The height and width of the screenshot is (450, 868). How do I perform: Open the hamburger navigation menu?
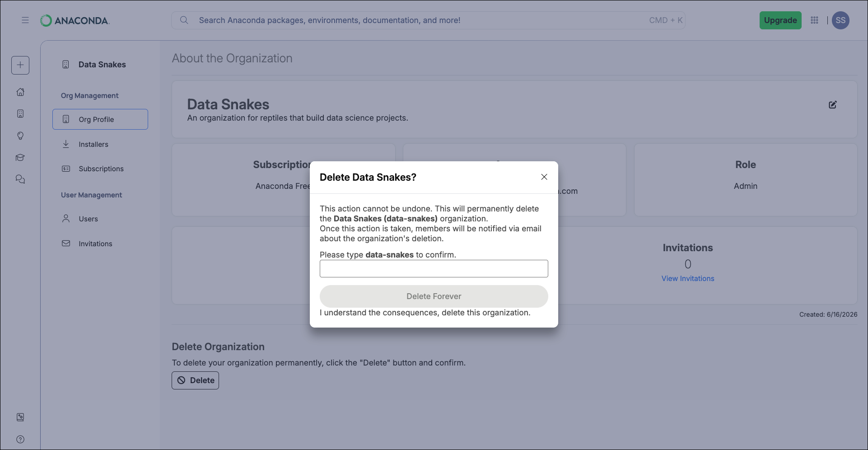click(25, 20)
